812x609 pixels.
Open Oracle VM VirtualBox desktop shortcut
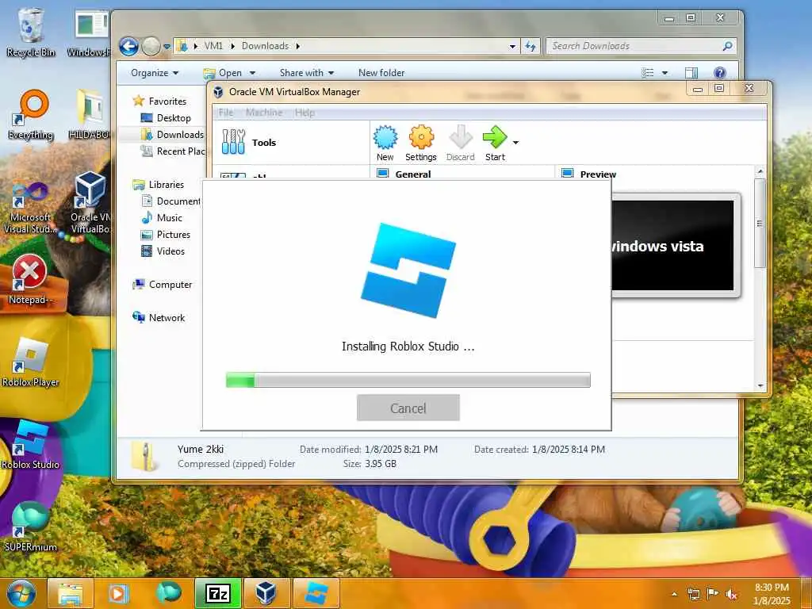tap(90, 202)
